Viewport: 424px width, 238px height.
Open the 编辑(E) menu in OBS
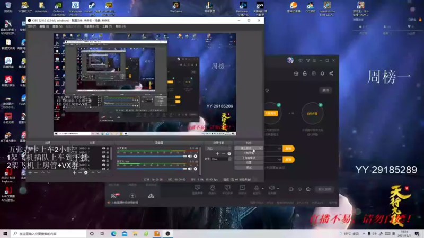(44, 26)
